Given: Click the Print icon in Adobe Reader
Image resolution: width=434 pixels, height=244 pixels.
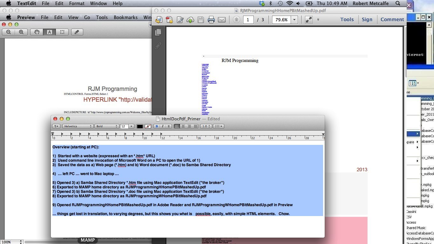Looking at the screenshot, I should pos(211,20).
